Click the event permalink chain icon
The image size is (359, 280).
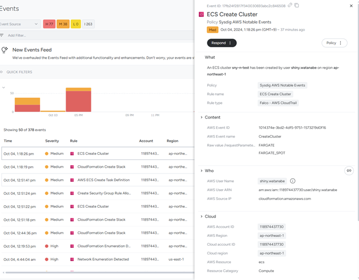[290, 5]
